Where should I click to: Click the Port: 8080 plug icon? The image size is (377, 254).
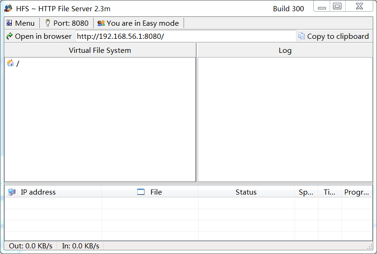pos(47,23)
